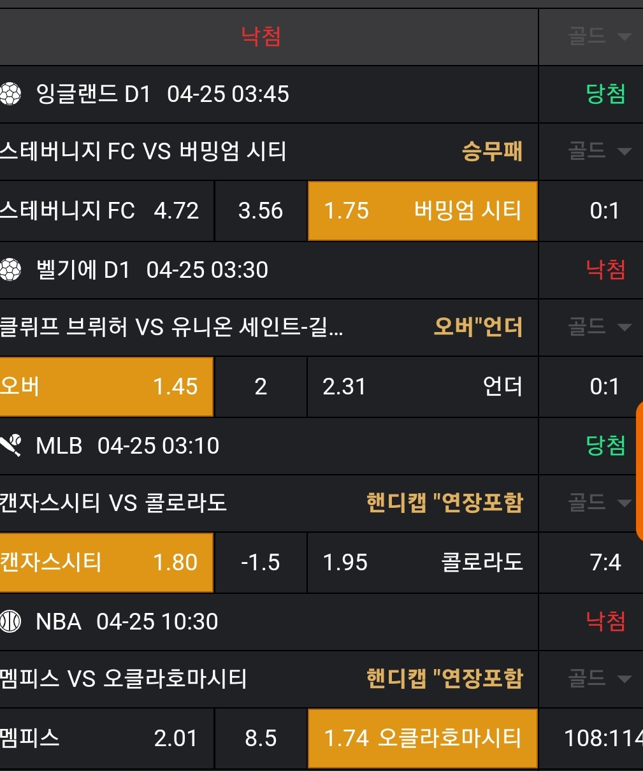Pick 콜로라도 1.95 handicap option

pyautogui.click(x=423, y=563)
